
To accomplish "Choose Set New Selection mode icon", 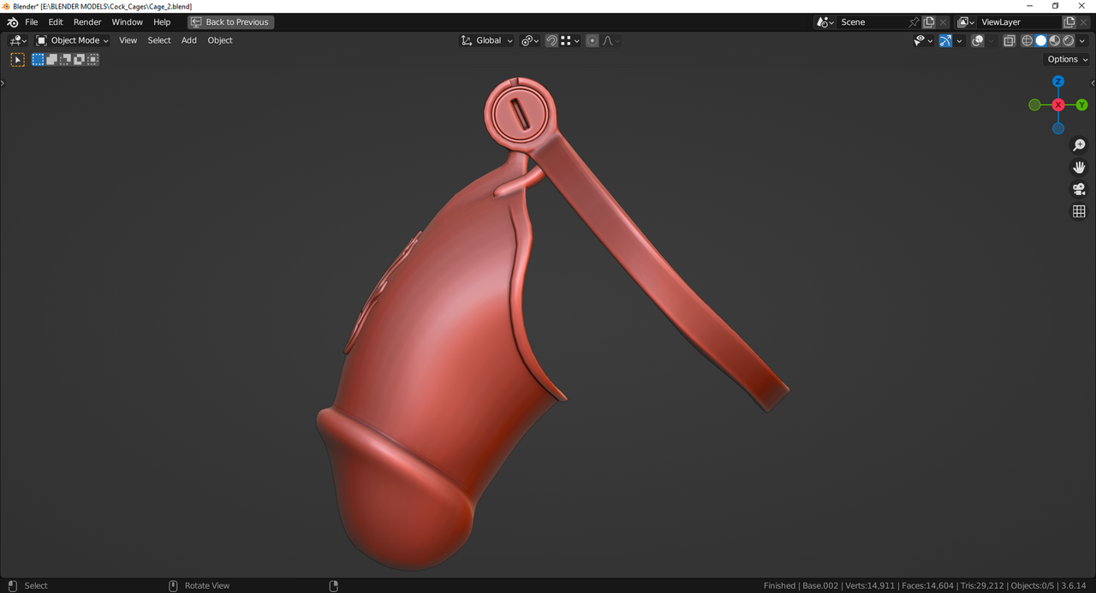I will pyautogui.click(x=38, y=59).
